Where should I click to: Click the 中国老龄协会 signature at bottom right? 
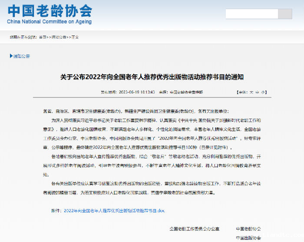(x=248, y=229)
